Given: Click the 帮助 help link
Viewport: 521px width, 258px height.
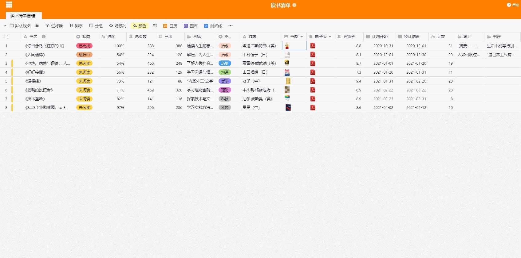Looking at the screenshot, I should [x=513, y=5].
